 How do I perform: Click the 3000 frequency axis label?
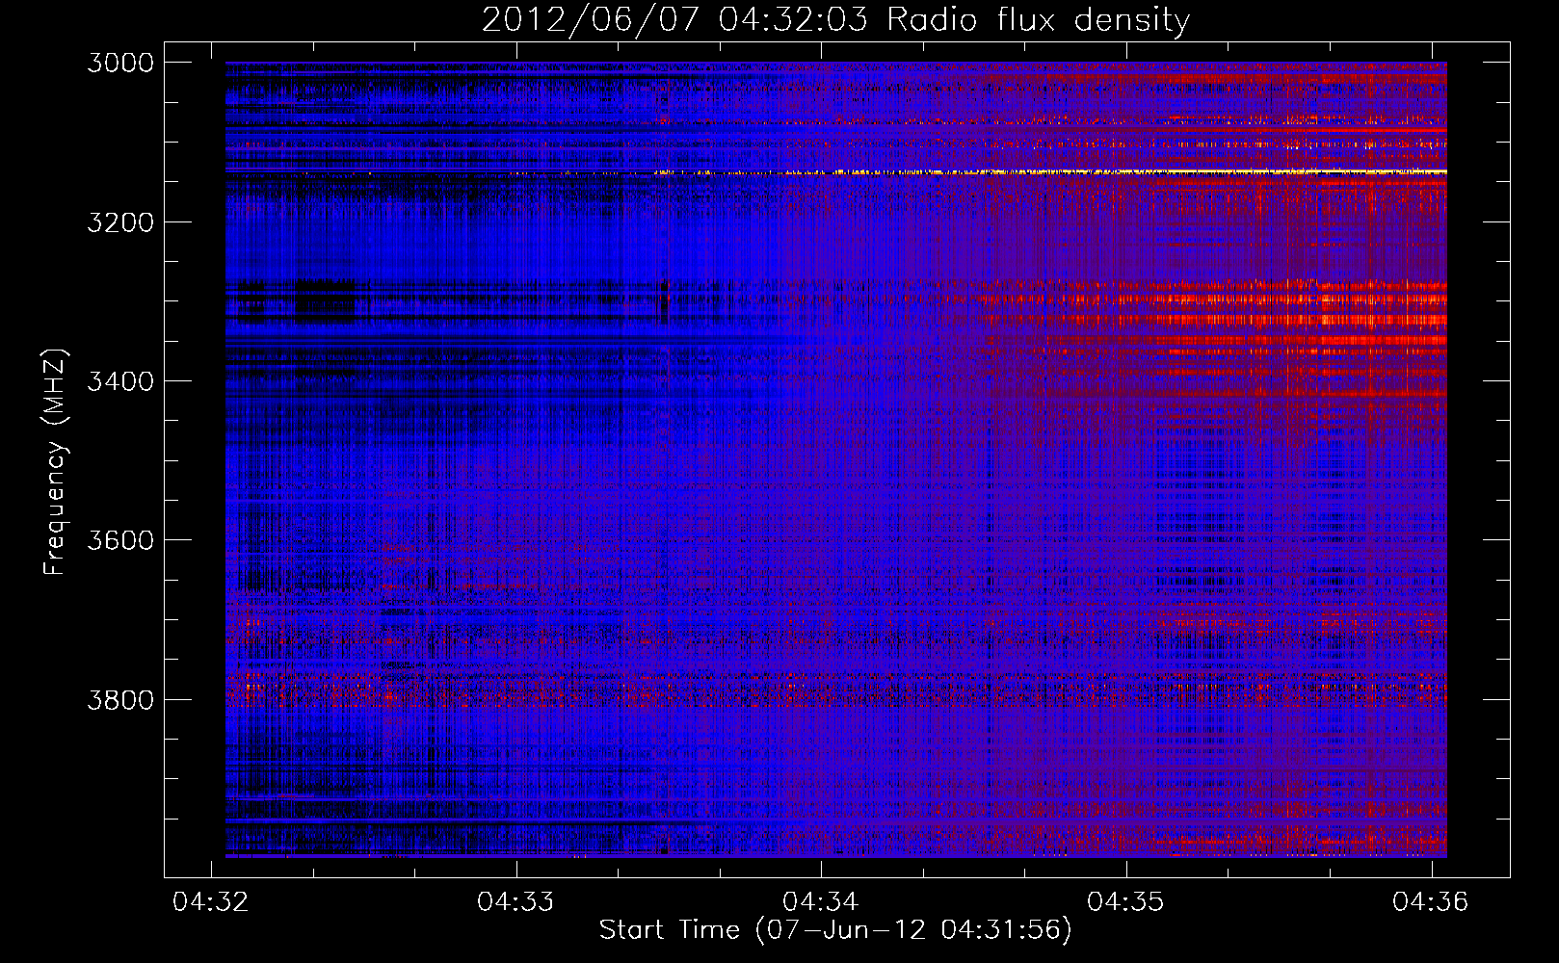120,63
